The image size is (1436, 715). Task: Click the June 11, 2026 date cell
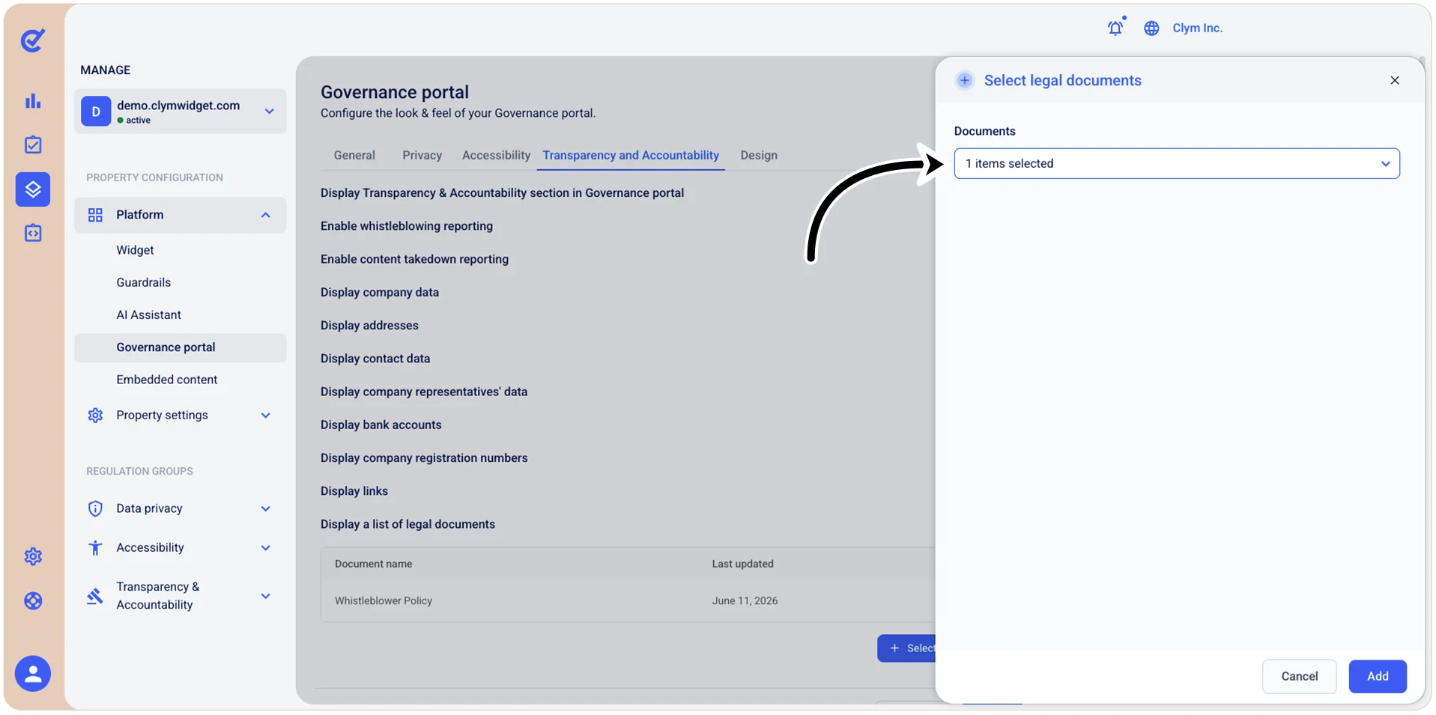point(745,600)
